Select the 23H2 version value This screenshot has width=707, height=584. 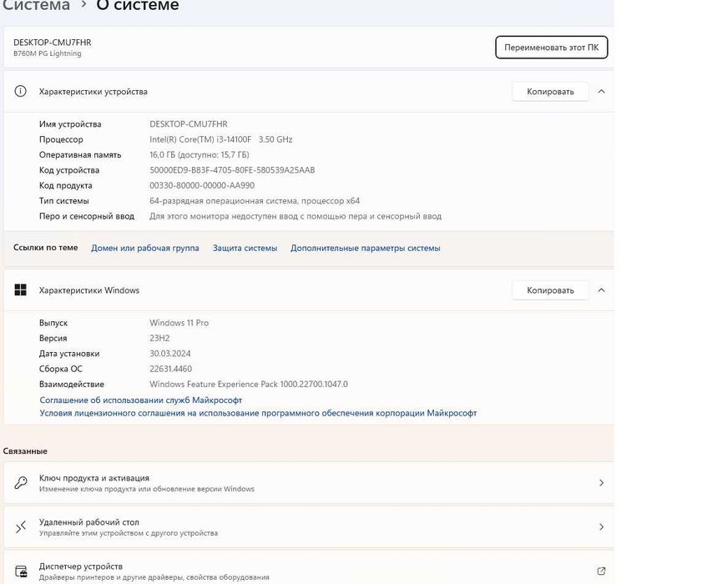(x=159, y=338)
